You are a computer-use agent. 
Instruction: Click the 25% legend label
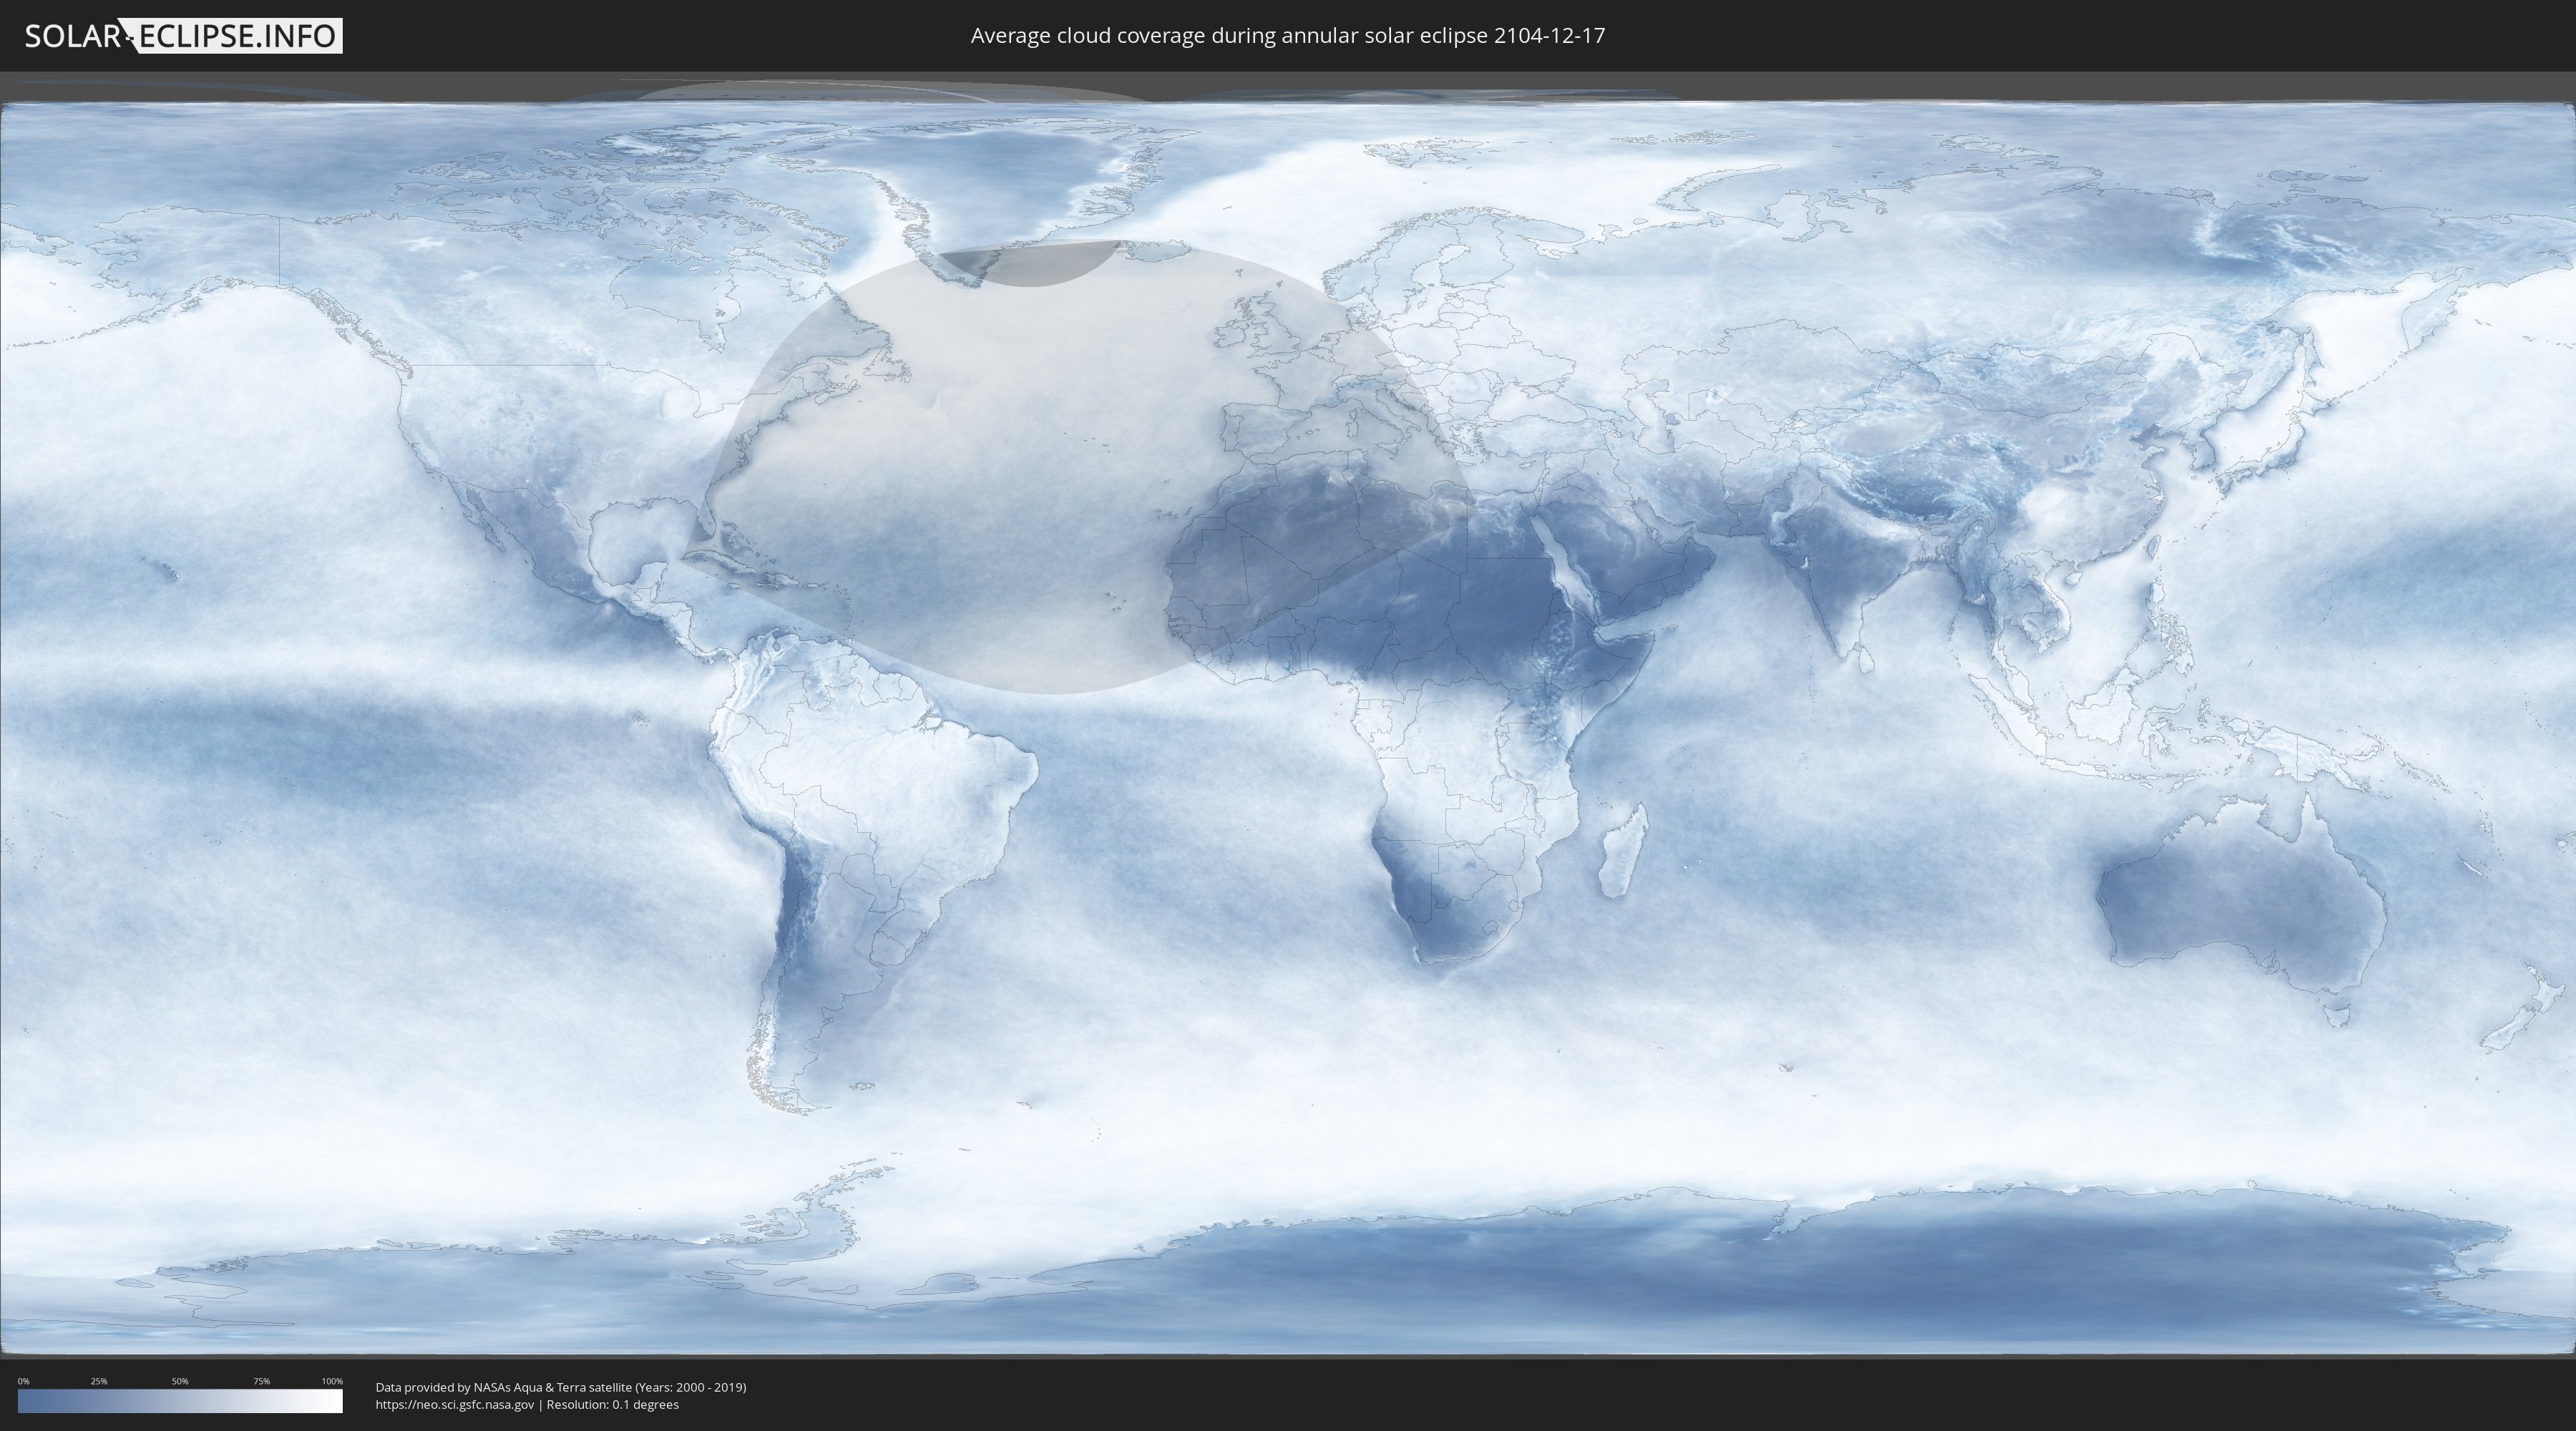pos(99,1381)
